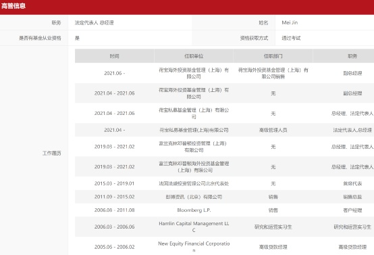Select 2019.03 - 2021.02 date in the 富兰克林邓普顿投资管理 row
The width and height of the screenshot is (374, 255).
coord(115,147)
